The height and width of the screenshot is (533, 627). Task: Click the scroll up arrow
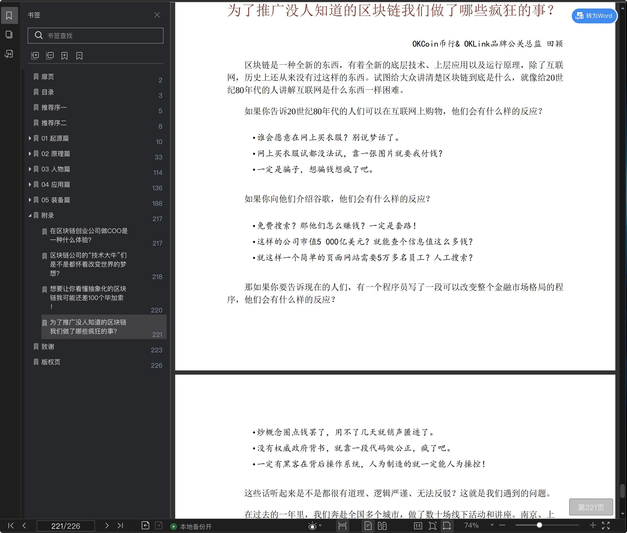pos(622,9)
